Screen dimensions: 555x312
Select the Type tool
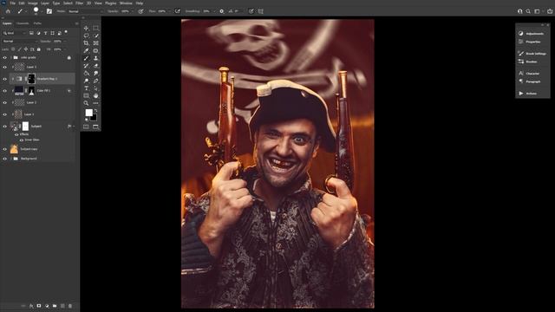click(86, 88)
